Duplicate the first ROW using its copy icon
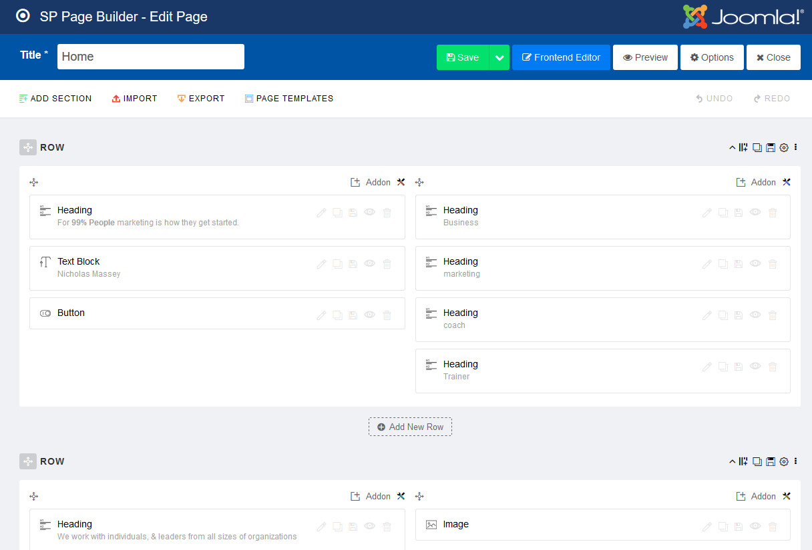812x550 pixels. (x=757, y=147)
